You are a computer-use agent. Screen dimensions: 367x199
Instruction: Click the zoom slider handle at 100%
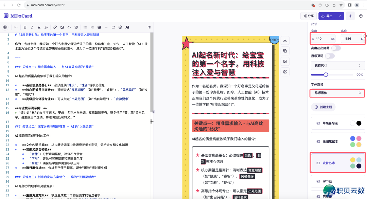[326, 75]
